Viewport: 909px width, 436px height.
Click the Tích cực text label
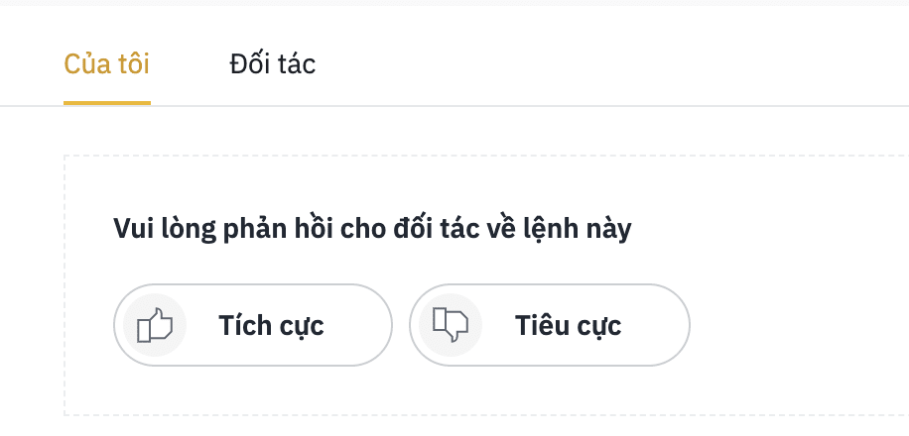271,326
